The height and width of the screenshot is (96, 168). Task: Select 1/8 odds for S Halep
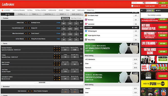pos(65,57)
